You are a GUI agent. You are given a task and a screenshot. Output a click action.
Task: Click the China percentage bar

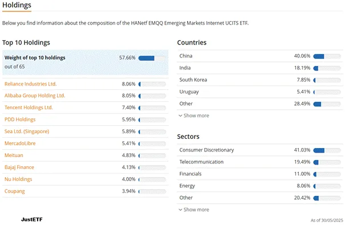pos(327,56)
